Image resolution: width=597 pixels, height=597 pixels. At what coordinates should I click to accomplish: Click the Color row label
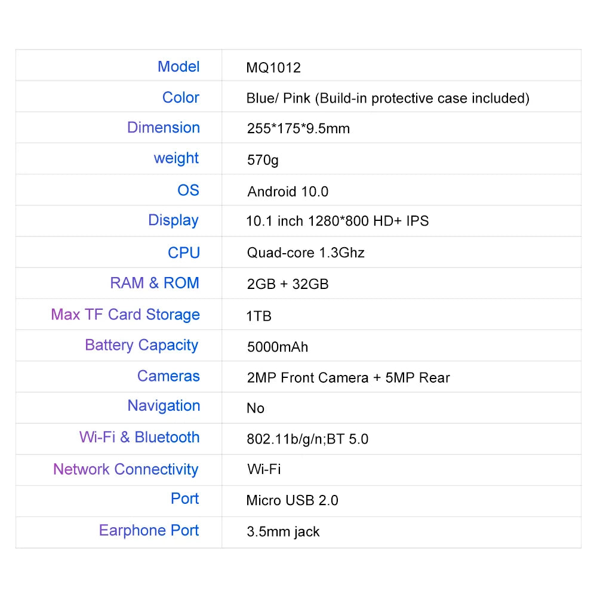click(x=181, y=97)
